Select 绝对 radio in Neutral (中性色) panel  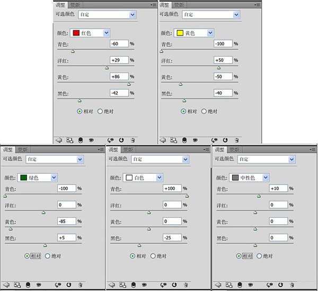(259, 256)
